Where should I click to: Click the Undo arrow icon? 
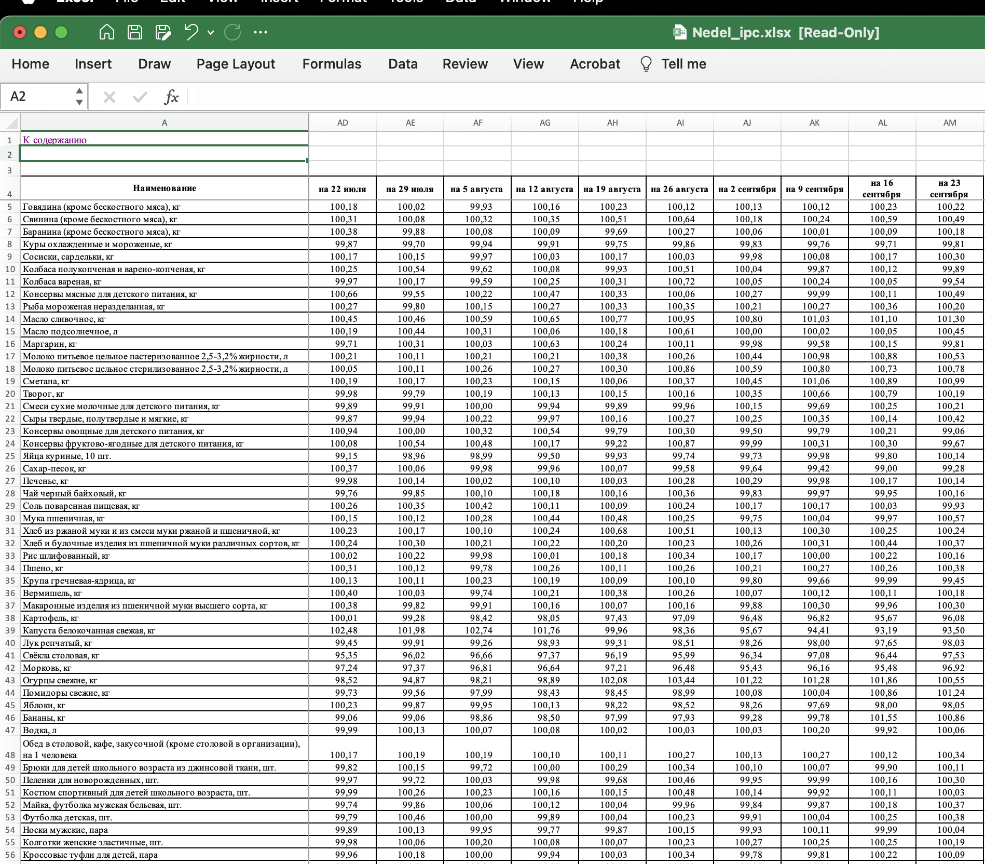[x=191, y=32]
